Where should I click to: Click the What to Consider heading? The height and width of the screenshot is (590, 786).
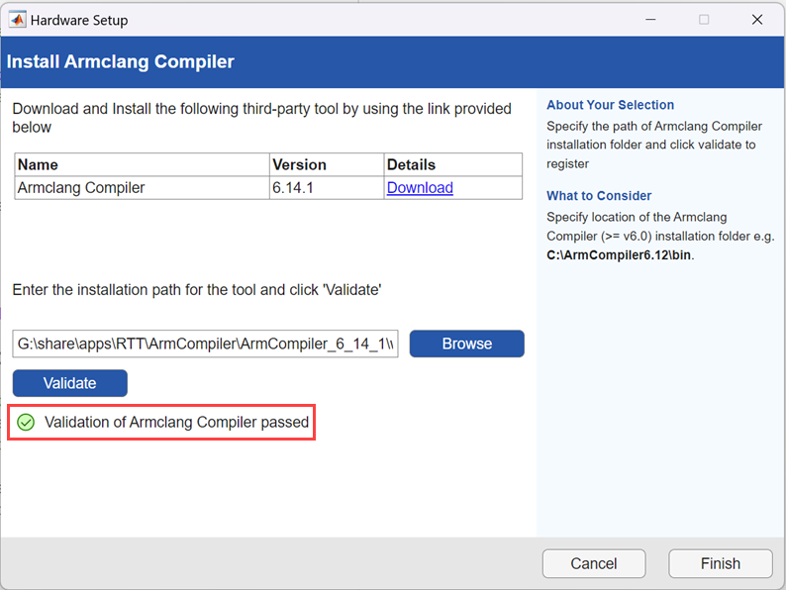coord(599,196)
